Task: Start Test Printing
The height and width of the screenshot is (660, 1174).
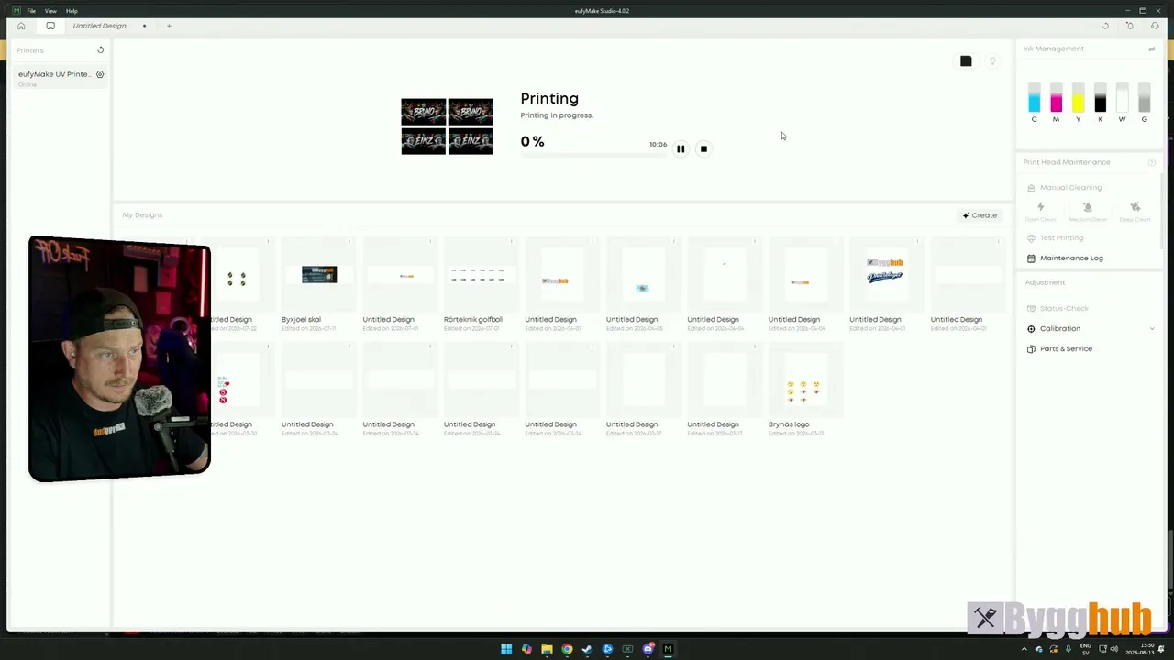Action: [1055, 238]
